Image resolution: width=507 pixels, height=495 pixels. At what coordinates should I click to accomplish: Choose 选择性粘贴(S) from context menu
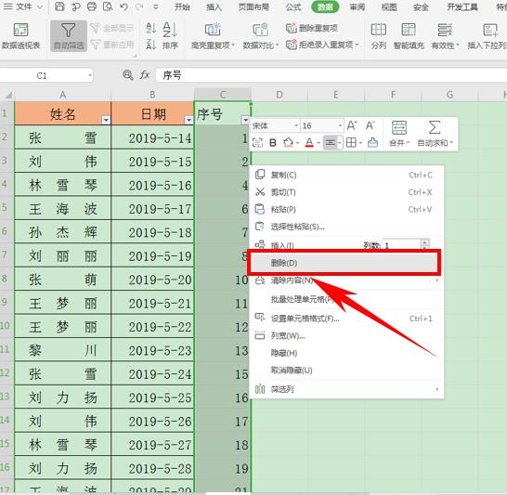click(346, 227)
